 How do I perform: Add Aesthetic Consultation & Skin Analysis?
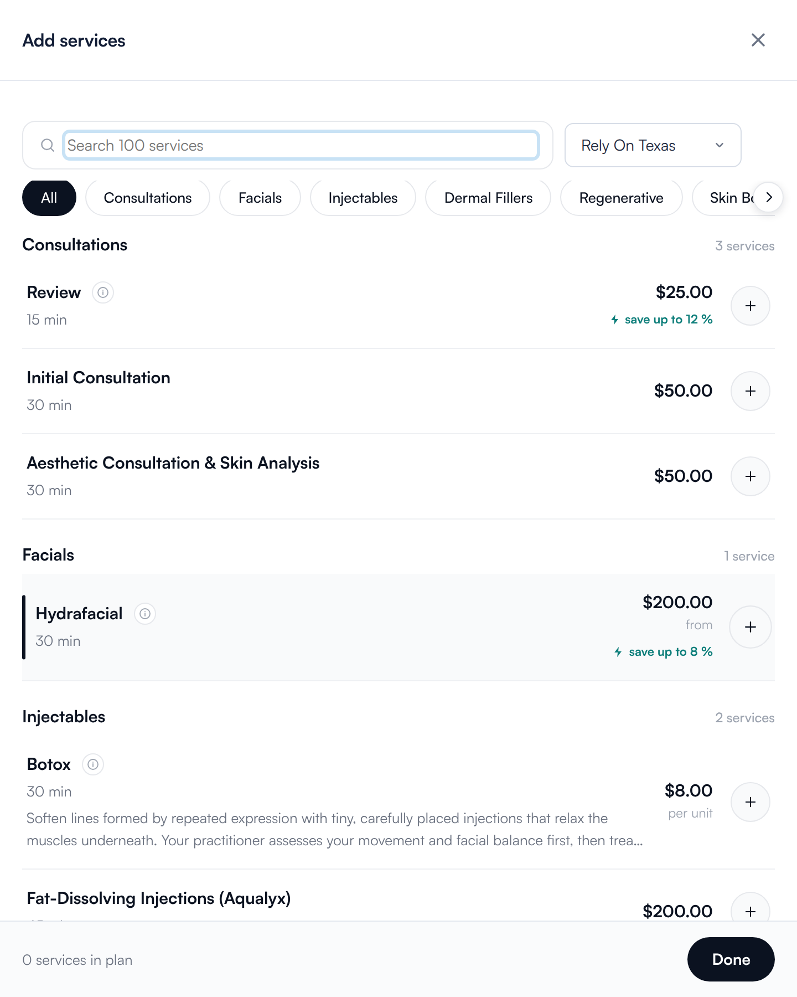751,476
